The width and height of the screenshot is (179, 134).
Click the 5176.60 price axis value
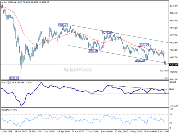coord(174,6)
